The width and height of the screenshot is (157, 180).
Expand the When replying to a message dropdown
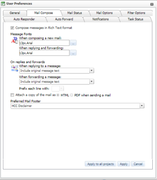(91, 71)
